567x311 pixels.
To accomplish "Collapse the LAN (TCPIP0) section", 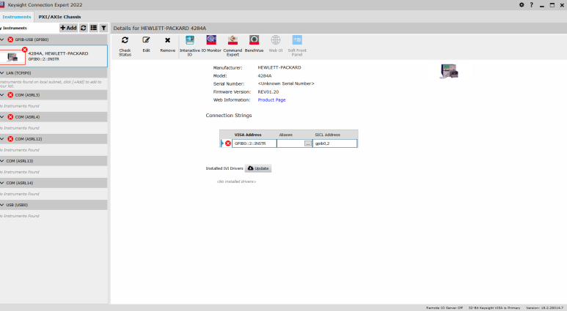I will [2, 73].
